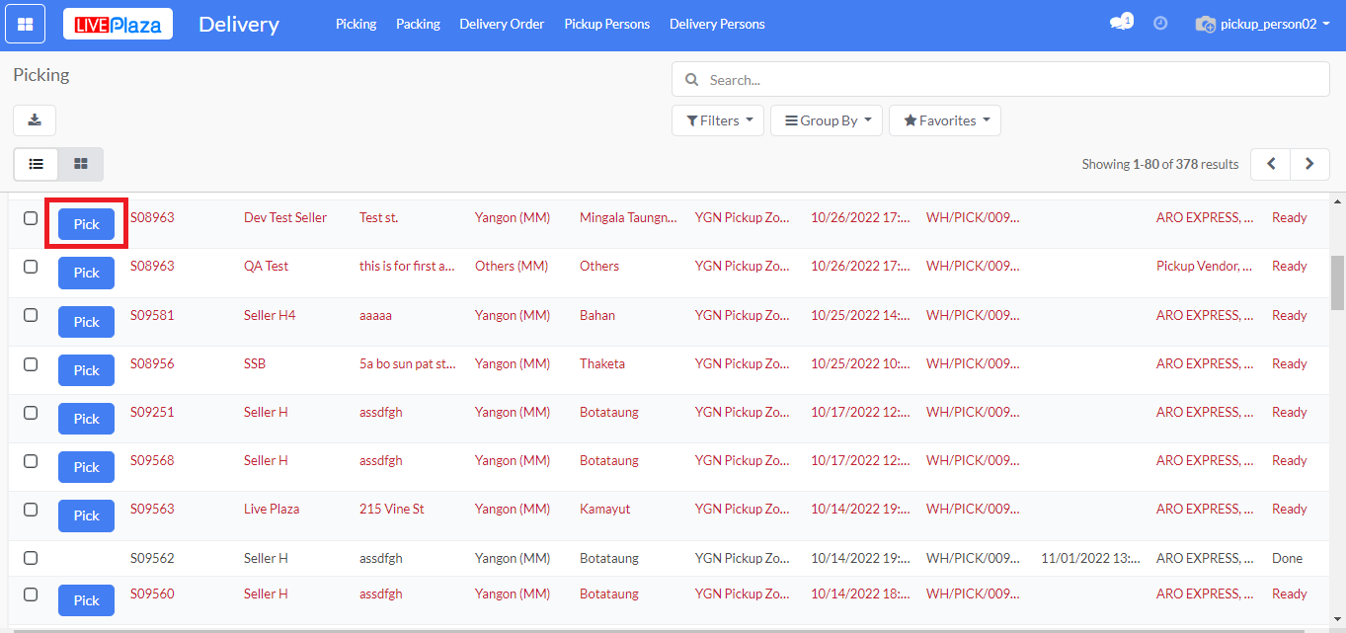Open the Delivery Persons menu
This screenshot has height=633, width=1346.
[717, 24]
